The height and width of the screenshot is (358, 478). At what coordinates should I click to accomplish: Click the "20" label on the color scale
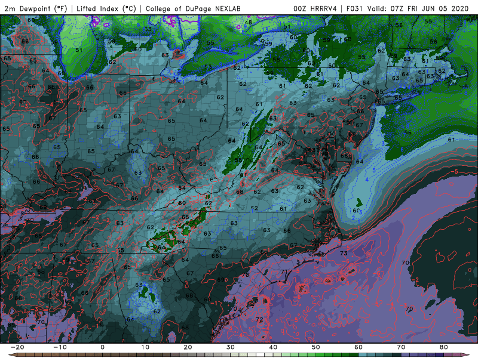click(188, 347)
